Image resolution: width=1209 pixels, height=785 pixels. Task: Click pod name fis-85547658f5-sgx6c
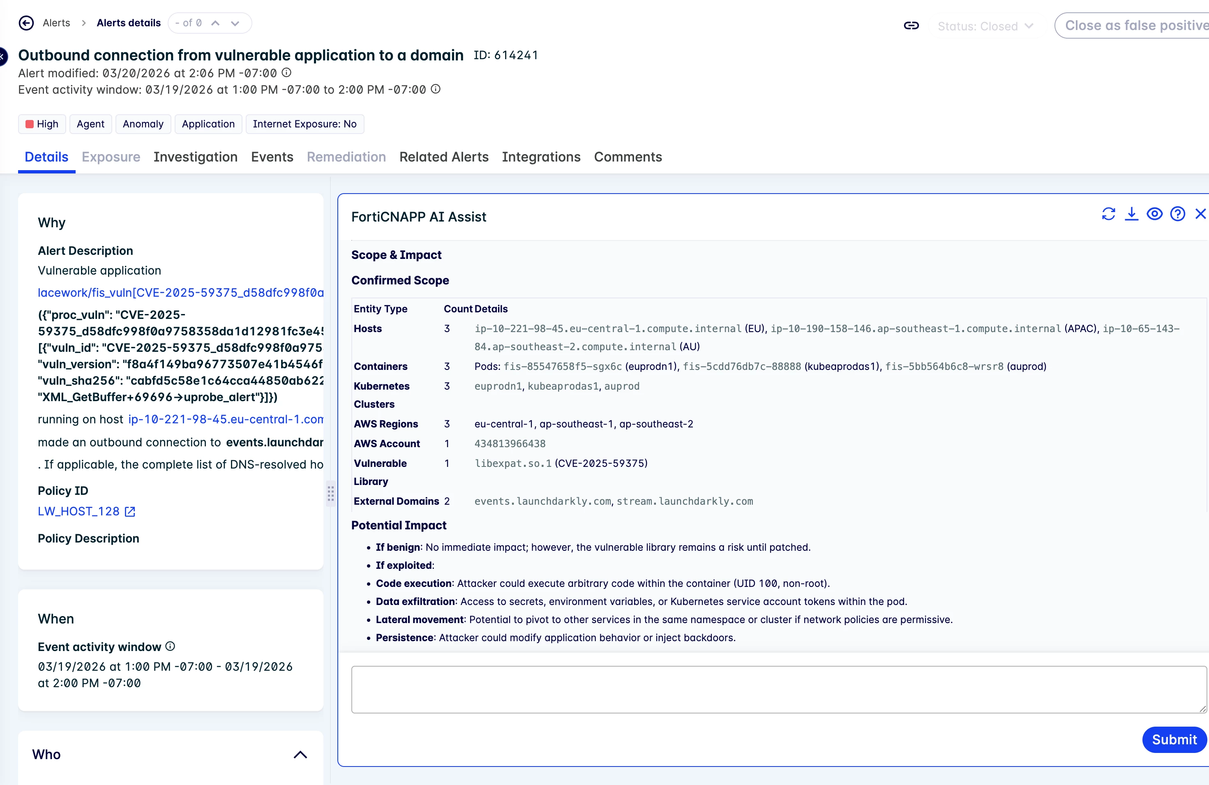(x=562, y=366)
